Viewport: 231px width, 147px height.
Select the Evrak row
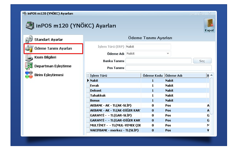[148, 85]
